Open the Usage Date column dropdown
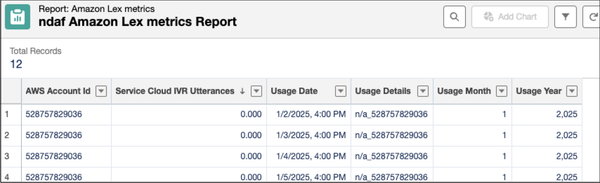 [341, 91]
